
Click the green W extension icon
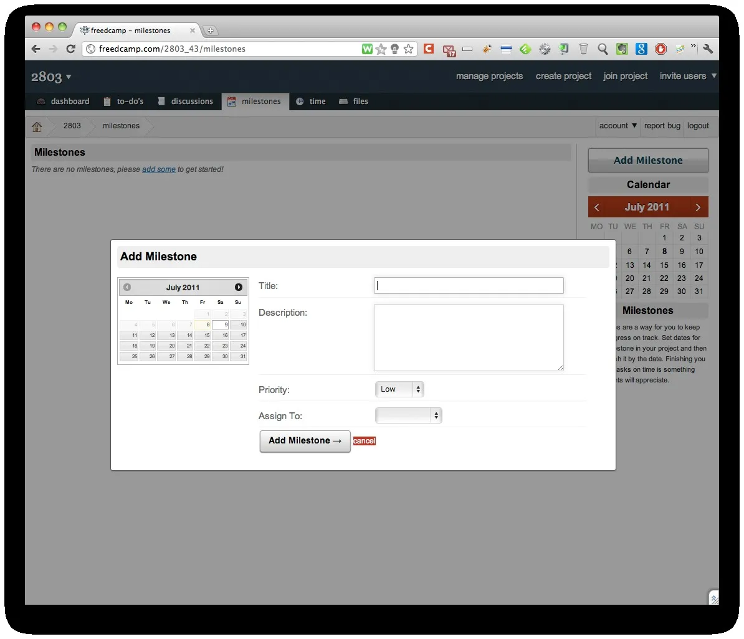(x=367, y=49)
